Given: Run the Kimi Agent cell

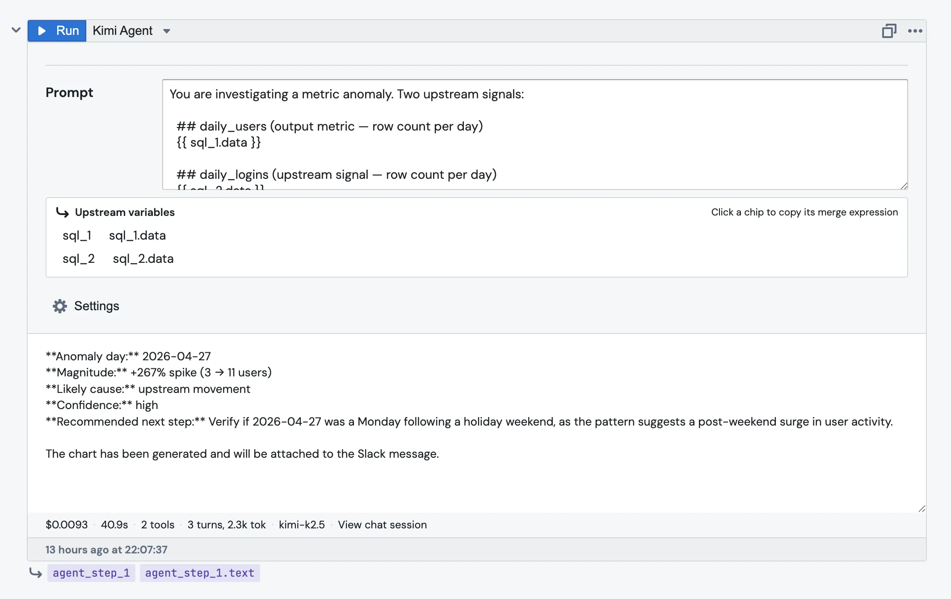Looking at the screenshot, I should [x=57, y=31].
